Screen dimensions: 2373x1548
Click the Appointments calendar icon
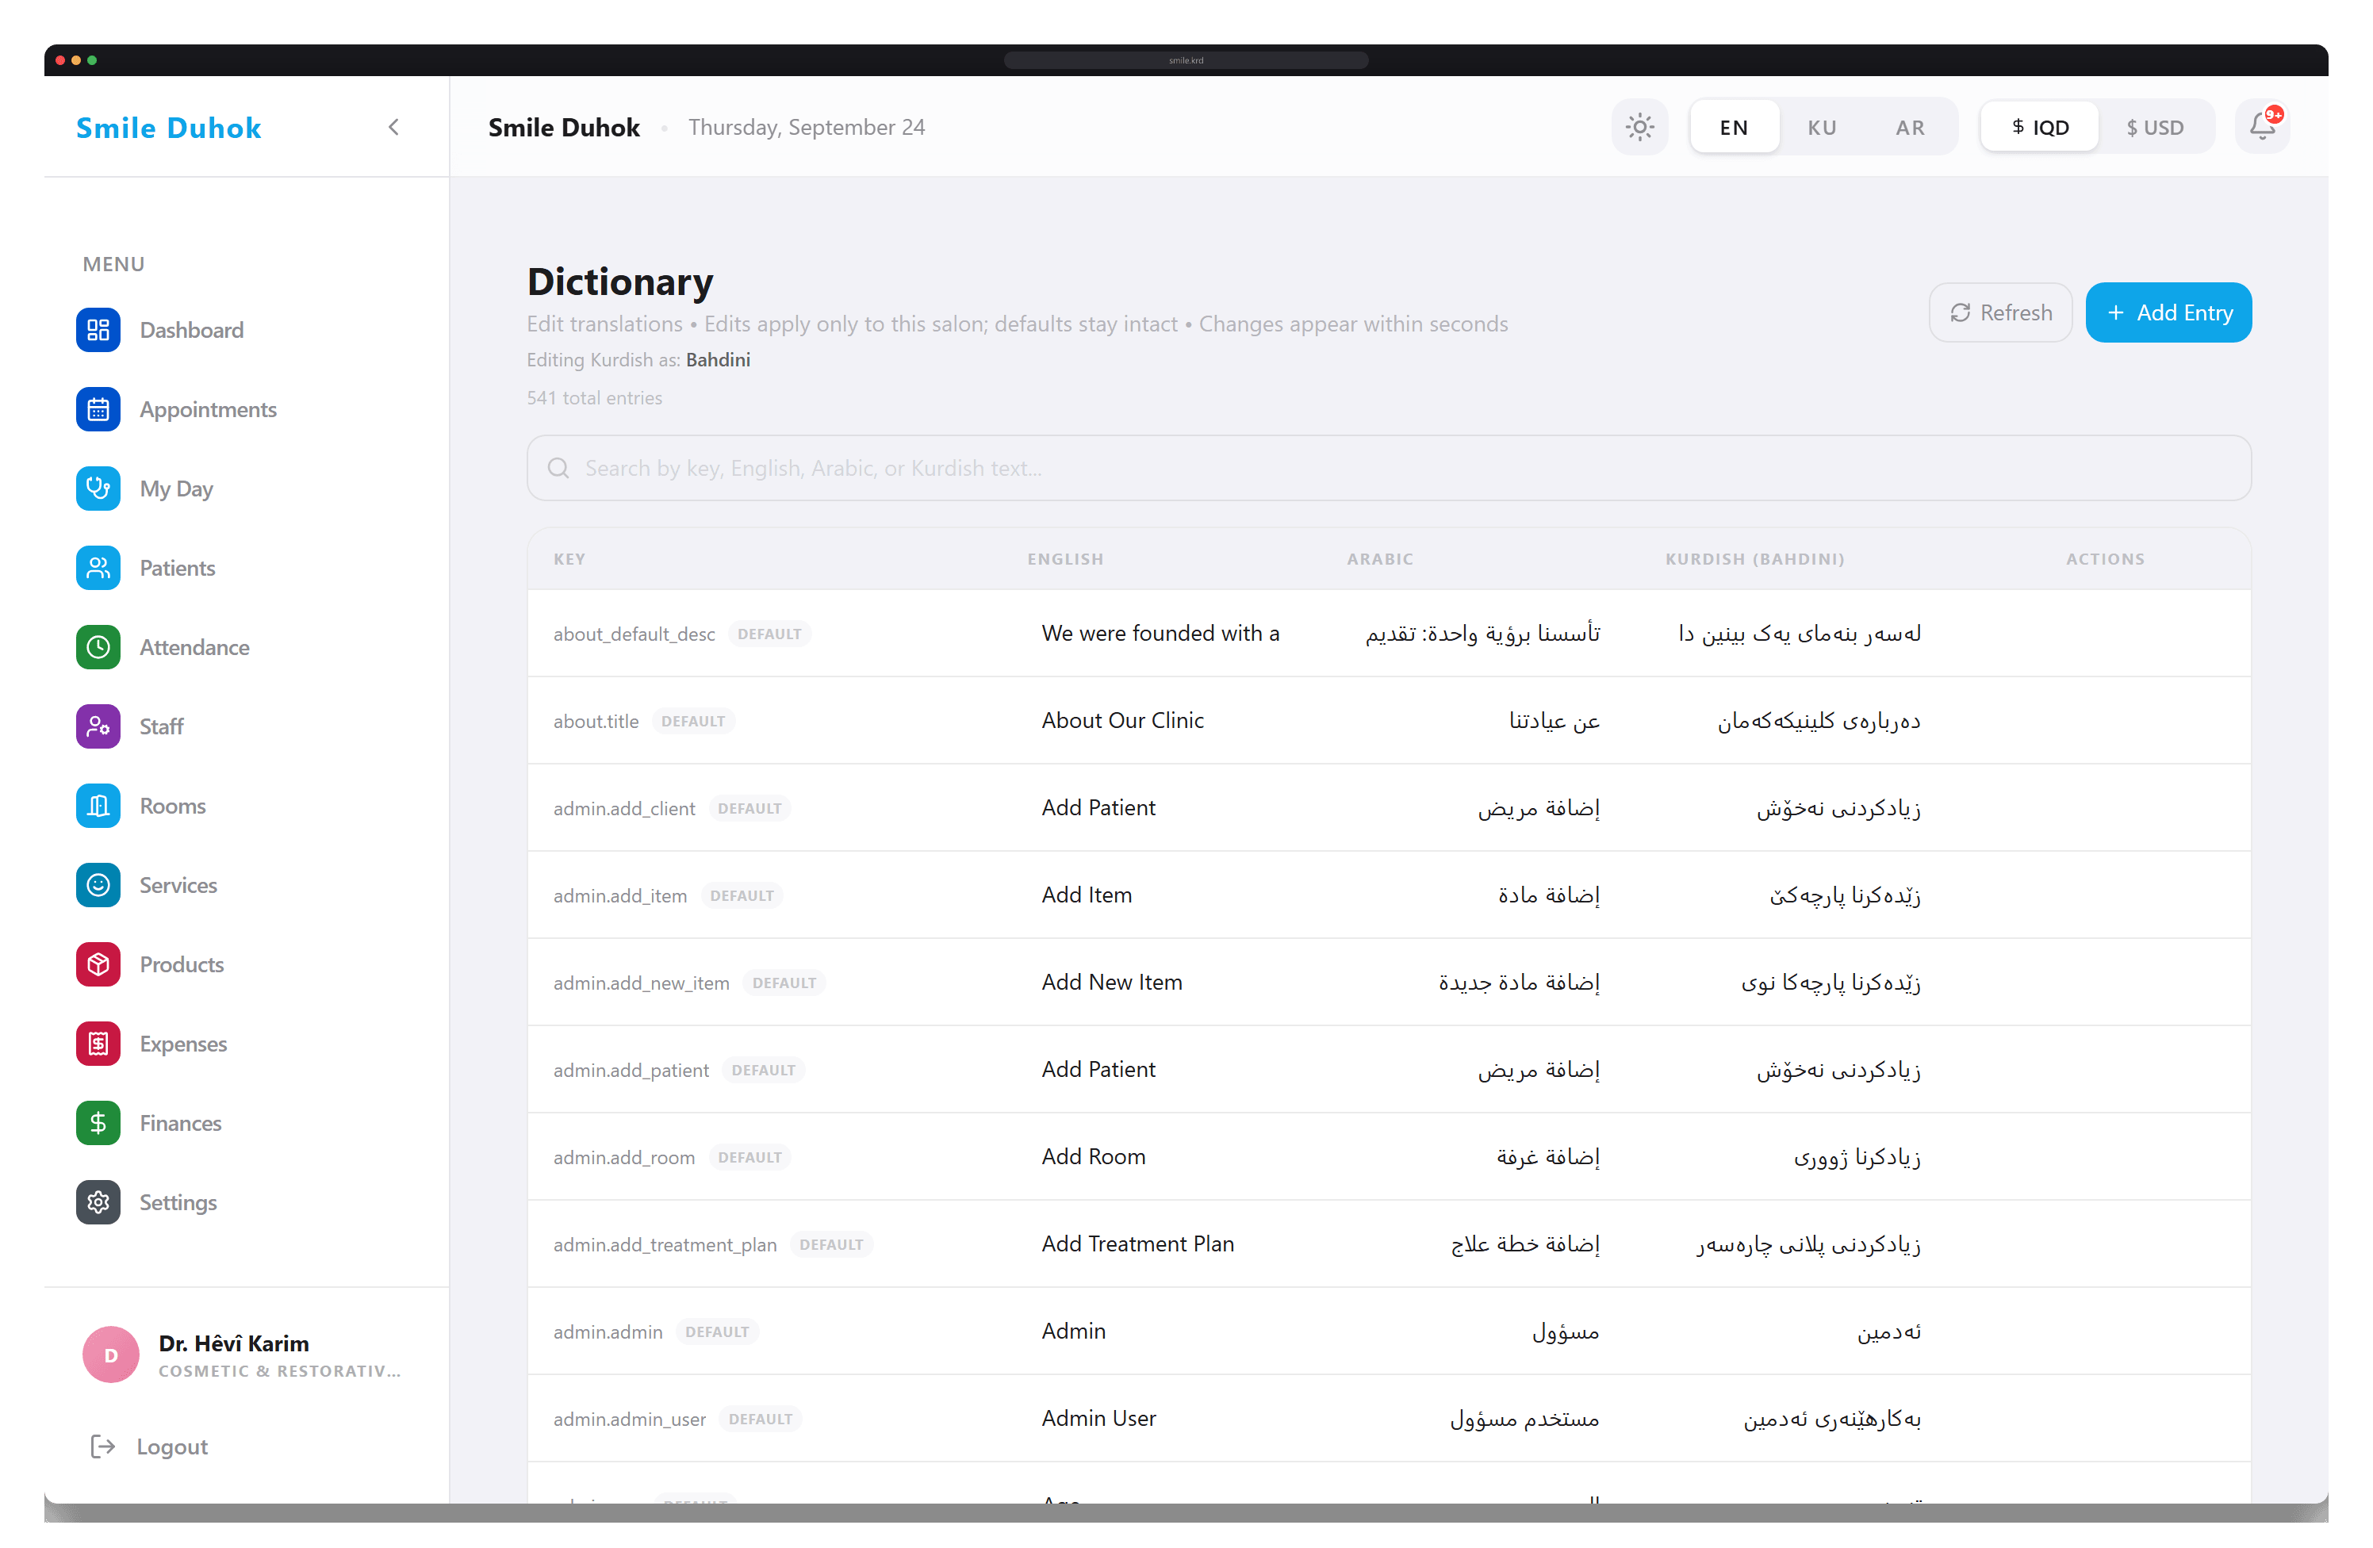click(x=98, y=410)
